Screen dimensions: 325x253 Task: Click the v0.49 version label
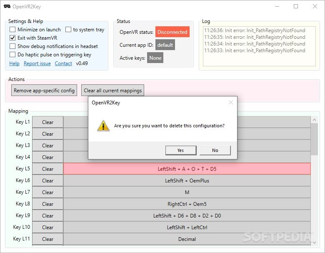[82, 63]
